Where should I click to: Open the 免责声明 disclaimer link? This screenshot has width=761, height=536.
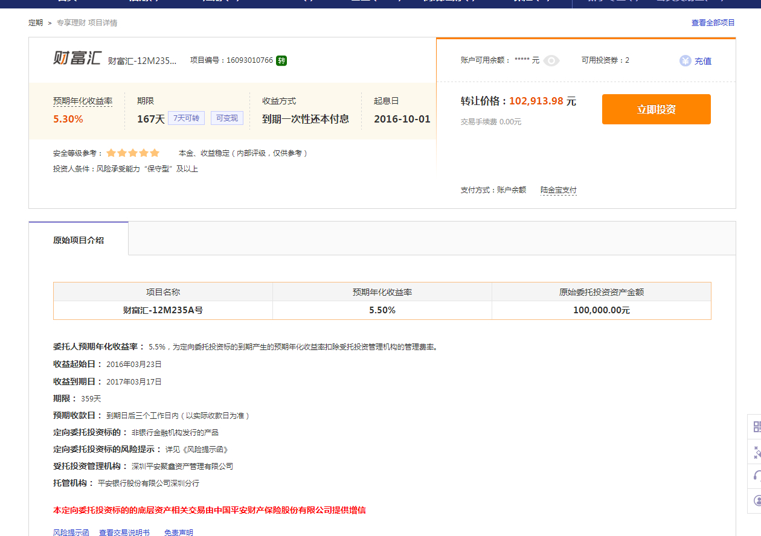179,533
